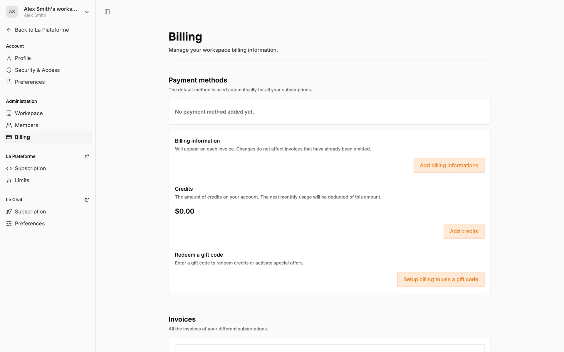Viewport: 564px width, 352px height.
Task: Click the Add credits button
Action: tap(464, 231)
